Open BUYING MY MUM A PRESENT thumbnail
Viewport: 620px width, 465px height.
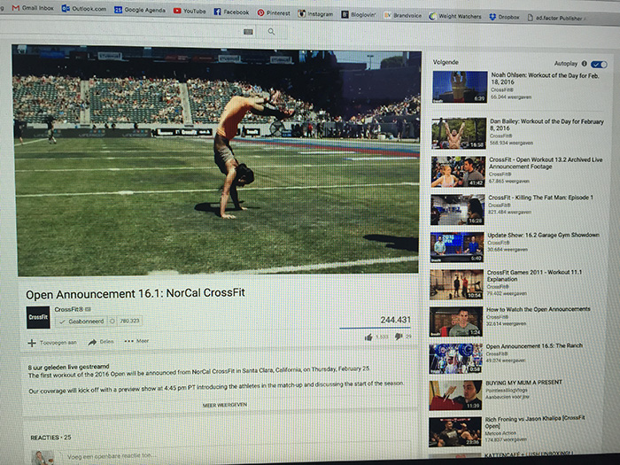[x=455, y=395]
